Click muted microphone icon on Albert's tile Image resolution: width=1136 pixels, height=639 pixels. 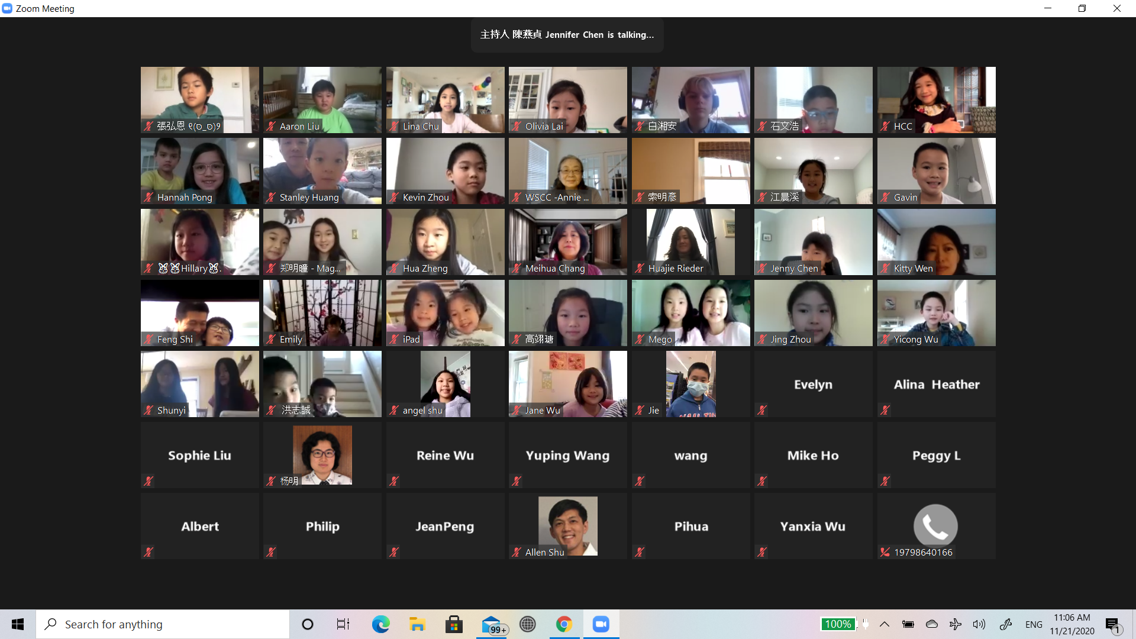pos(149,552)
